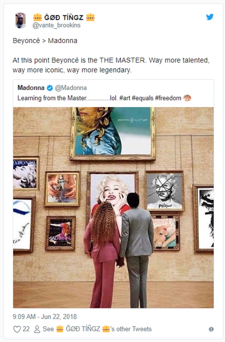Follow the #equals hashtag
Screen dimensions: 225x342
click(x=142, y=98)
